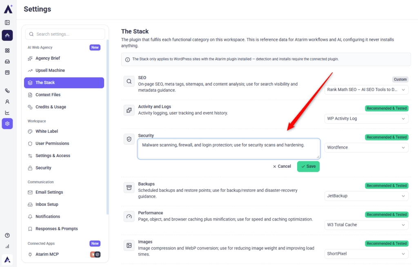Click the Performance description text
This screenshot has width=418, height=267.
click(225, 219)
